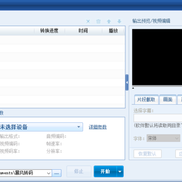Open the 详细参数 link
The image size is (182, 182).
click(x=98, y=127)
